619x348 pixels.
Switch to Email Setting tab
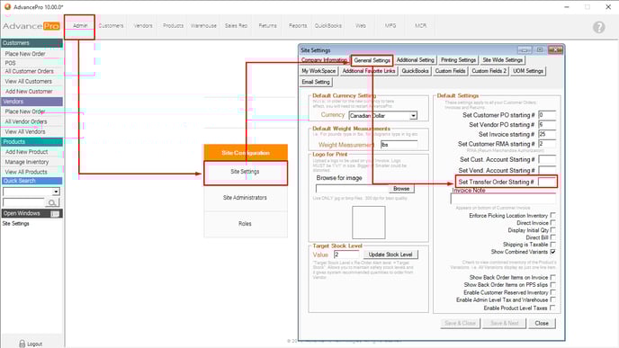point(316,82)
